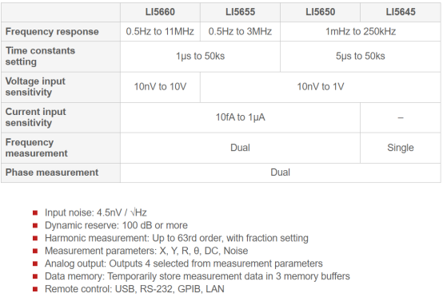Click the LI5645 column header
This screenshot has width=443, height=297.
click(401, 12)
